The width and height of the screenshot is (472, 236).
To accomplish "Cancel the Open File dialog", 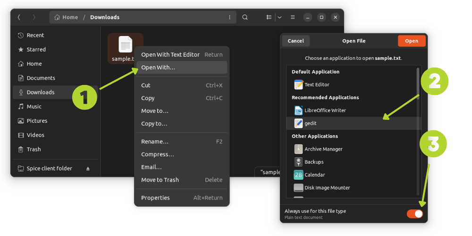I will (295, 41).
